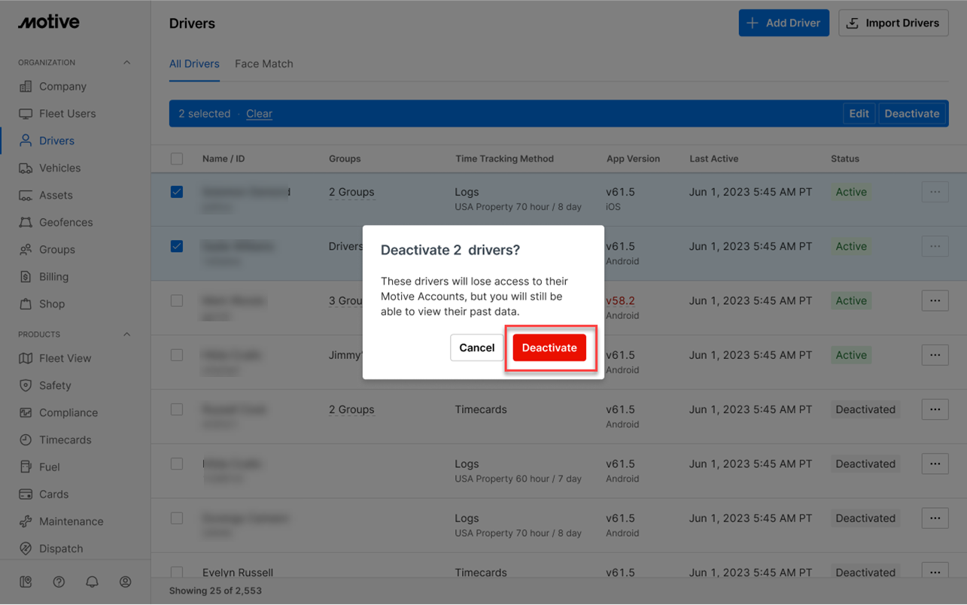
Task: Click the first row's 2 Groups link
Action: (x=351, y=192)
